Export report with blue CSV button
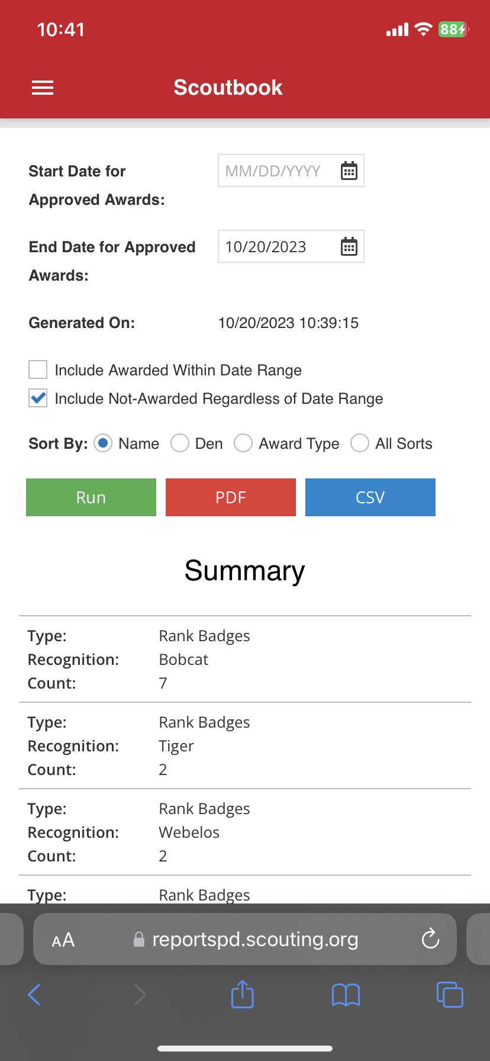Image resolution: width=490 pixels, height=1061 pixels. pyautogui.click(x=370, y=497)
